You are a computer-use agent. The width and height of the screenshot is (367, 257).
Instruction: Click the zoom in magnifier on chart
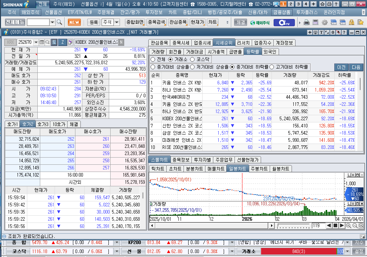349,226
